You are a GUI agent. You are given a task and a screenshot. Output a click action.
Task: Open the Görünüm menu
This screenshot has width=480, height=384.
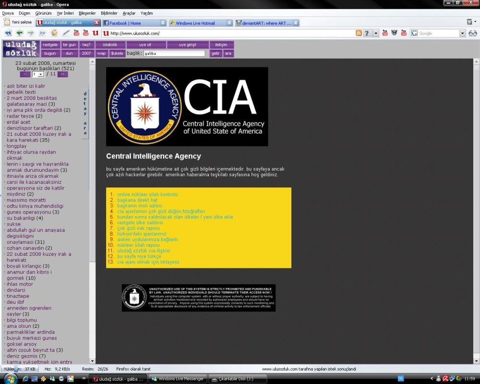pos(43,13)
